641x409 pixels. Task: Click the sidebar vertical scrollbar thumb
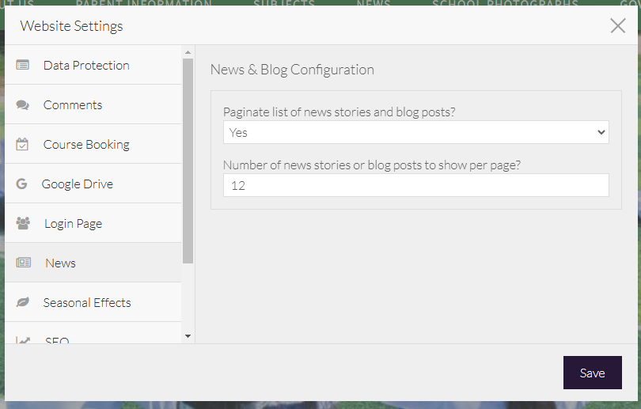pyautogui.click(x=188, y=160)
